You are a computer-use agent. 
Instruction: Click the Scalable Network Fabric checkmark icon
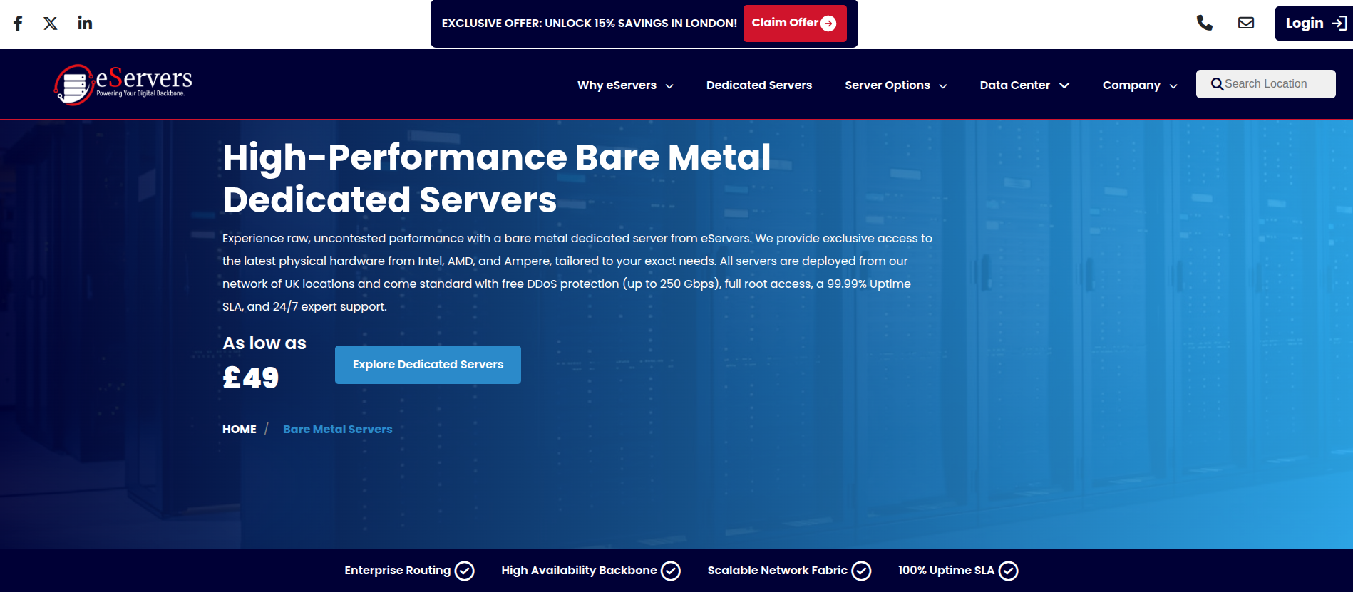[x=861, y=571]
